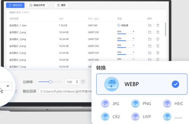This screenshot has height=124, width=189.
Task: Select file name 金舟图片_4.png
Action: 18,46
